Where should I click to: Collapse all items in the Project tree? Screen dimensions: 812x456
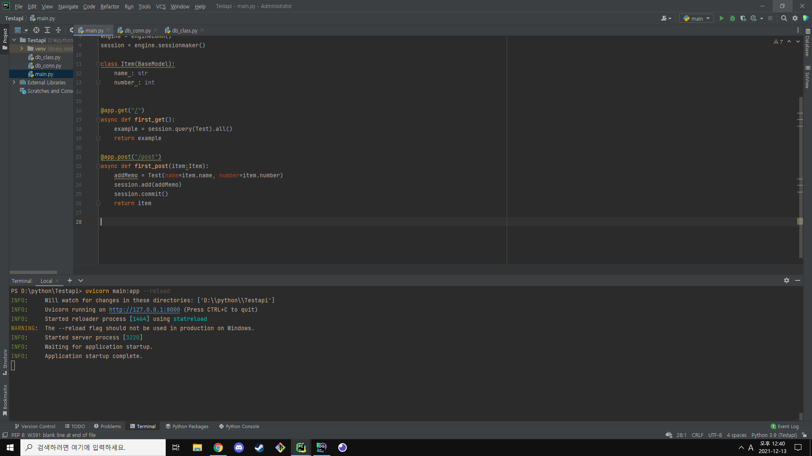click(58, 30)
